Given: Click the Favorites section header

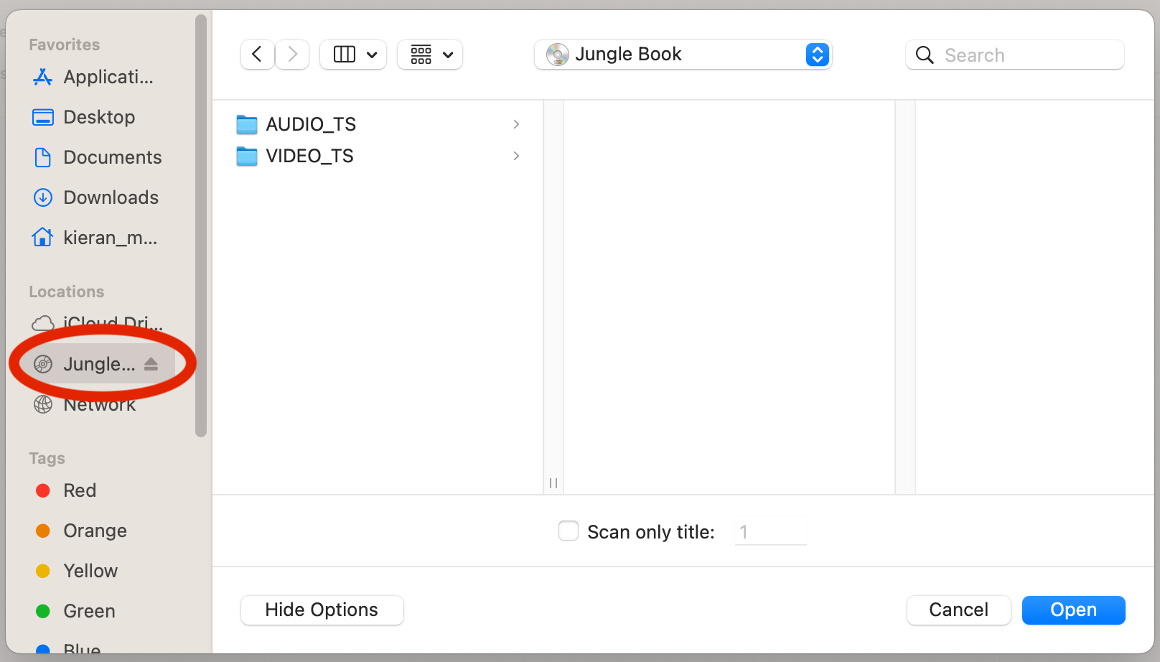Looking at the screenshot, I should click(65, 45).
